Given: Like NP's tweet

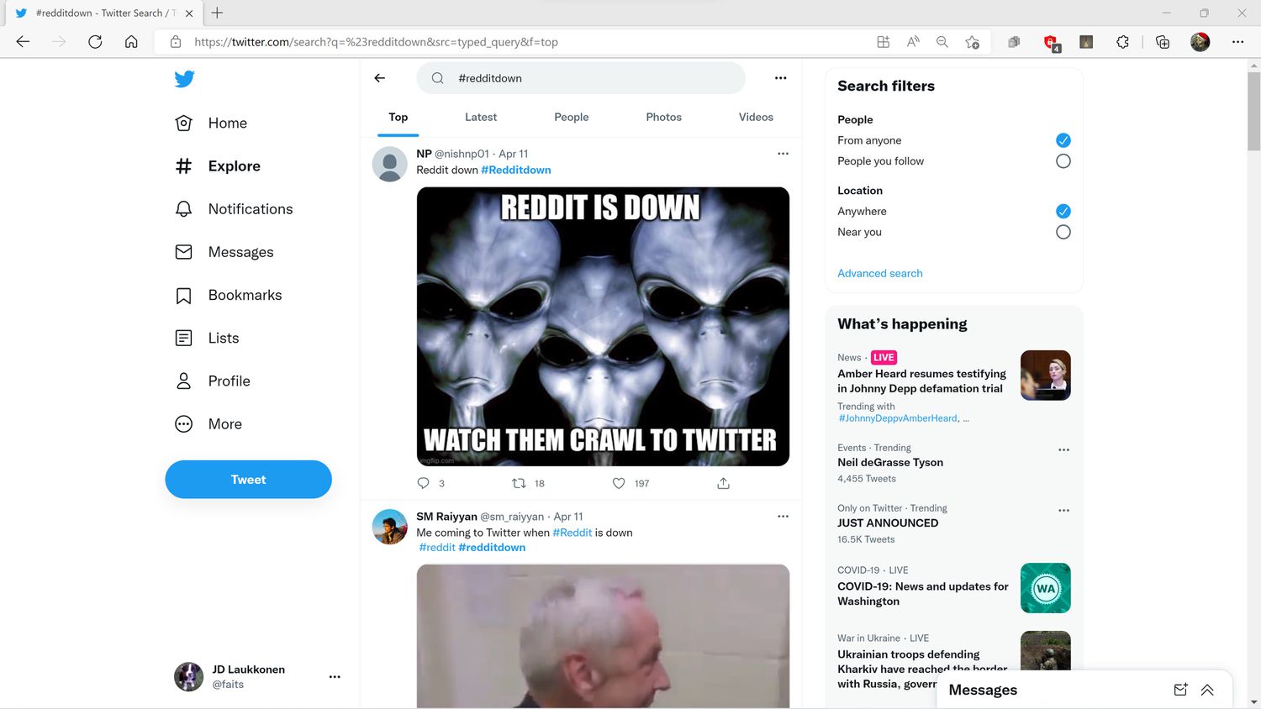Looking at the screenshot, I should [619, 483].
